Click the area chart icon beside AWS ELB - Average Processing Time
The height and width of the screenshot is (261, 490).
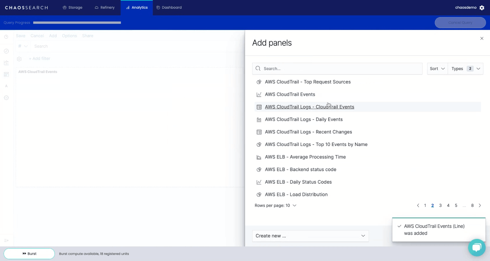[x=259, y=157]
